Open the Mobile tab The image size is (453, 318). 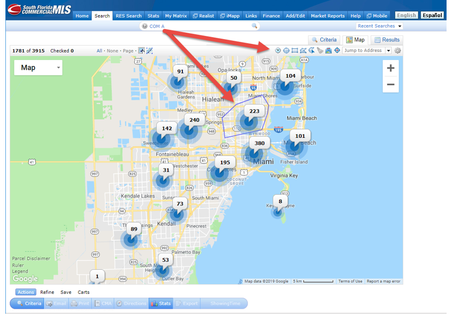pos(377,16)
